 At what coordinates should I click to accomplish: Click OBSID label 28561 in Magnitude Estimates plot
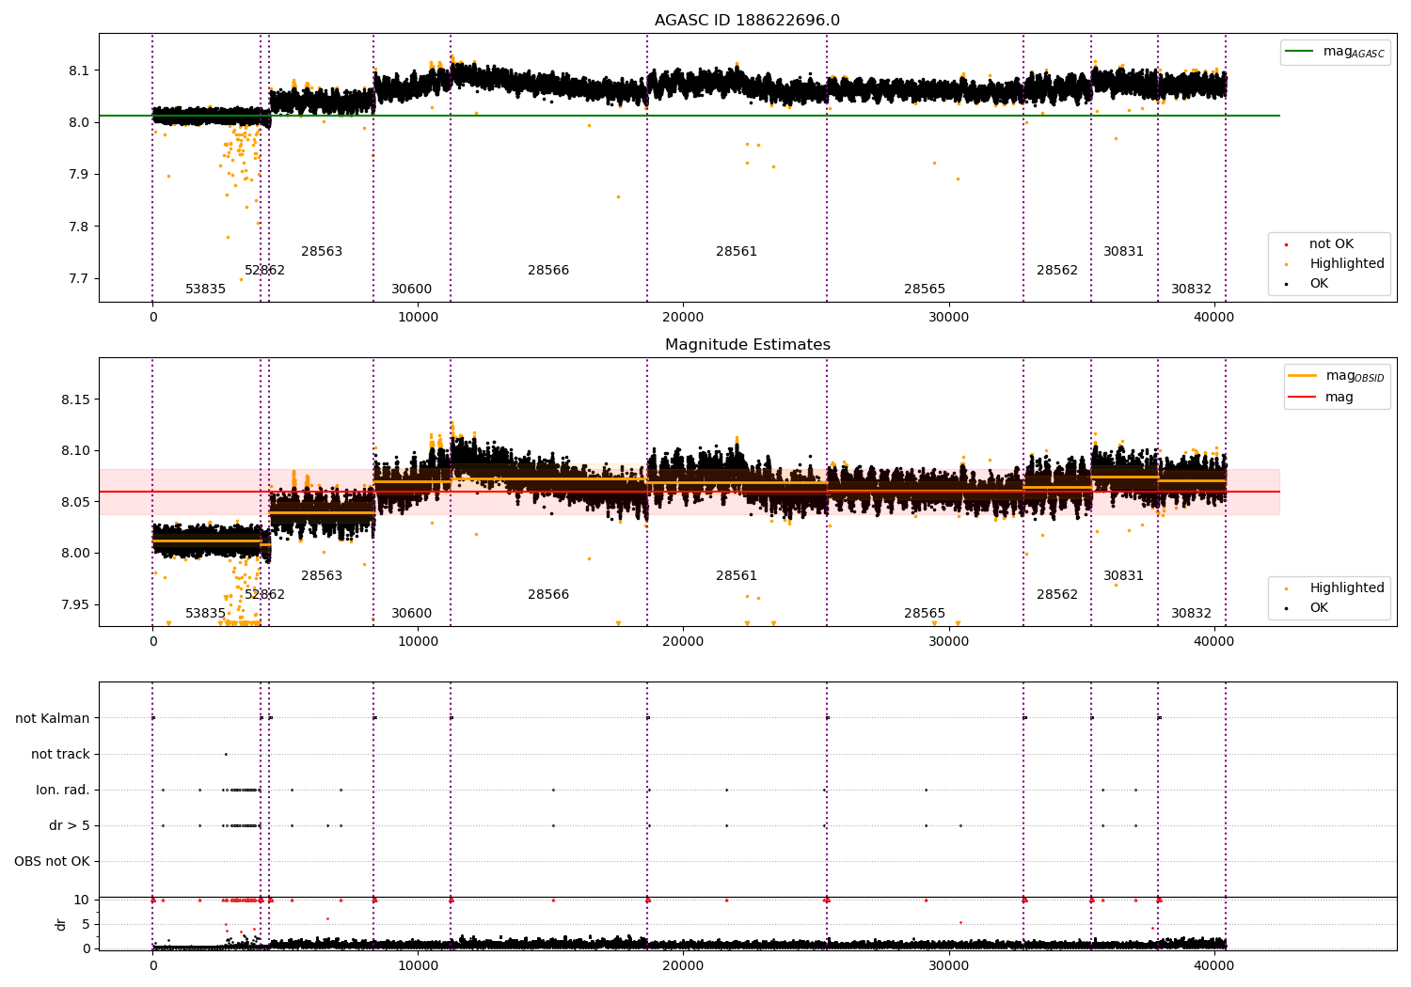tap(737, 576)
